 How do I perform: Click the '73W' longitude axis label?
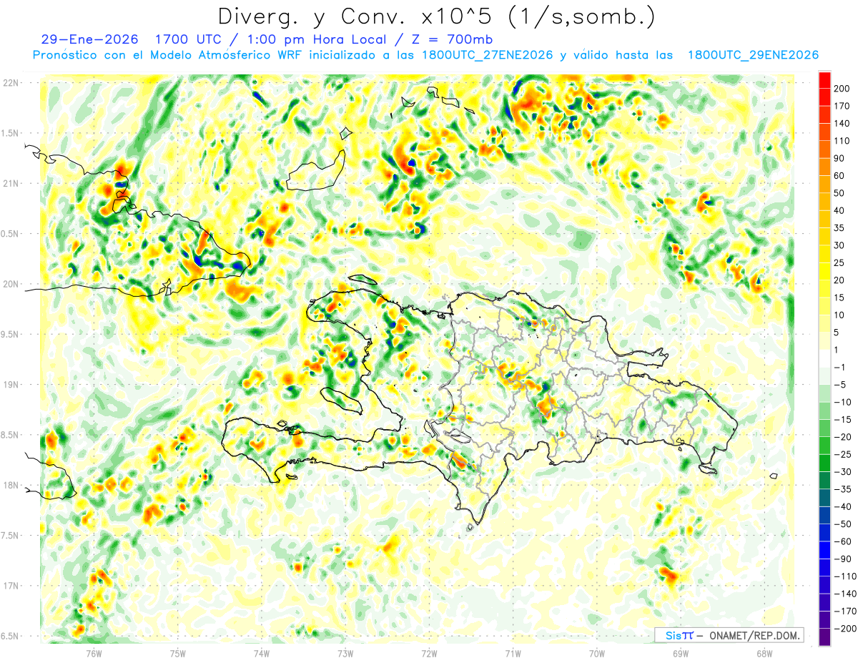345,652
